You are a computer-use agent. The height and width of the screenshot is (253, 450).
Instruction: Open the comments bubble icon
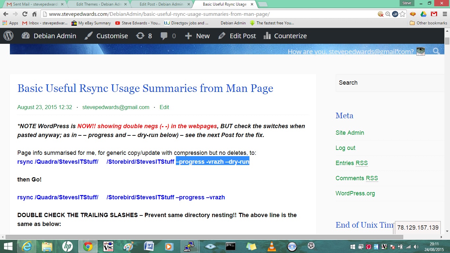pos(164,36)
